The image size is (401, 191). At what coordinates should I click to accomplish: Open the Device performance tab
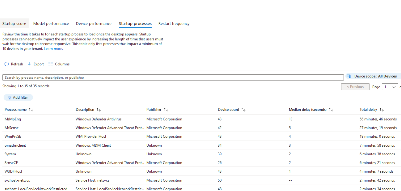pyautogui.click(x=93, y=24)
